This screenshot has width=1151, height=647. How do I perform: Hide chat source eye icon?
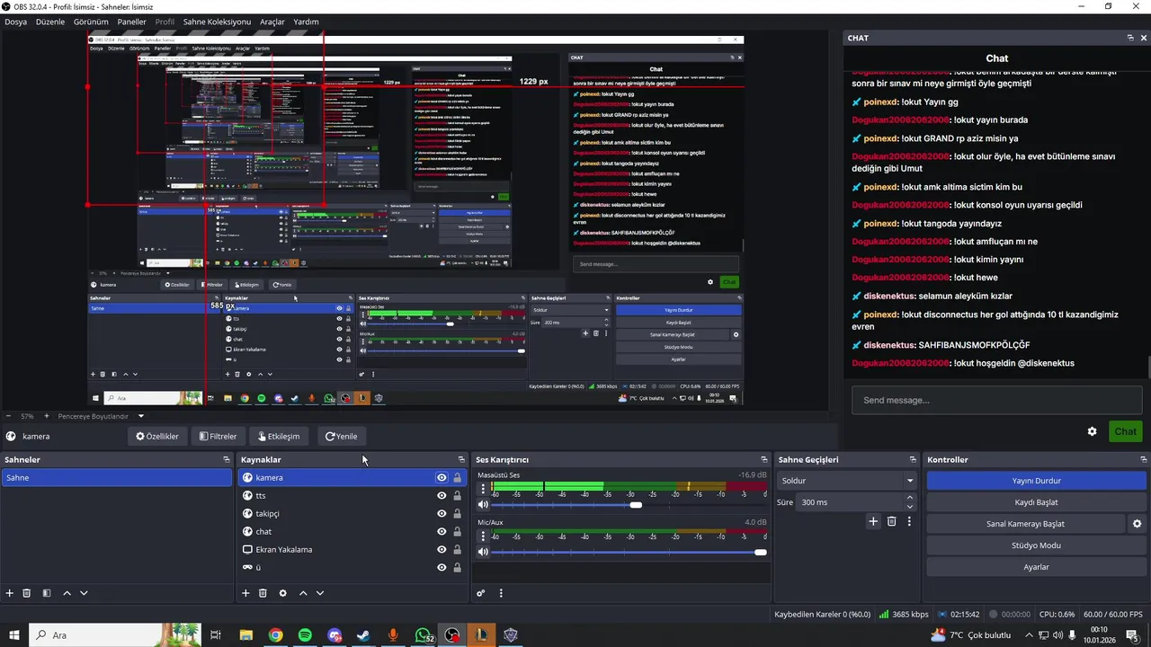pos(442,532)
